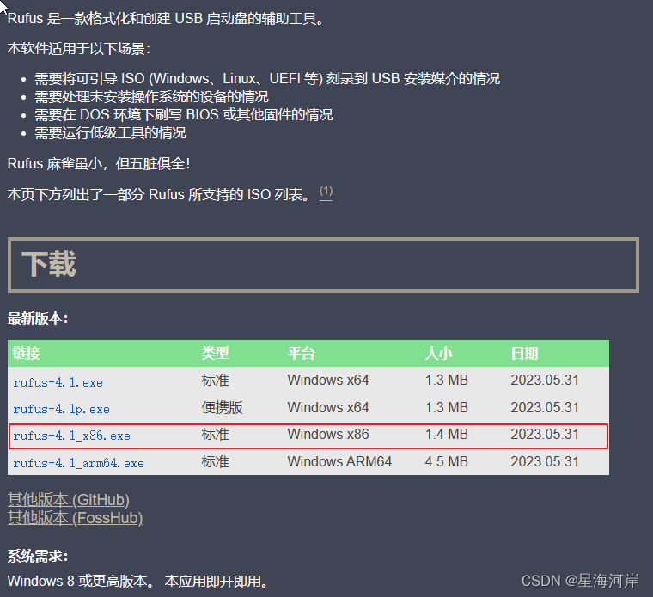The height and width of the screenshot is (597, 653).
Task: Click the 需要处理未安装操作系统 bullet
Action: pos(151,96)
